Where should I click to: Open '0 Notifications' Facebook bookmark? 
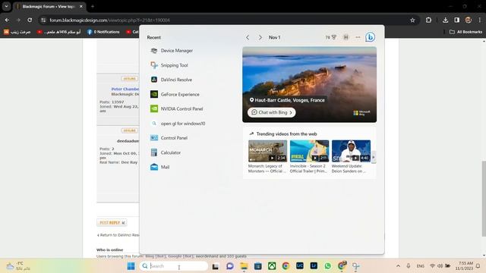tap(103, 32)
